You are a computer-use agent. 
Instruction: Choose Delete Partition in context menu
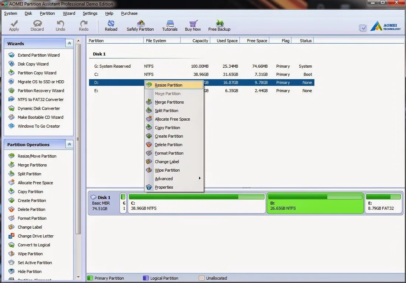tap(174, 145)
